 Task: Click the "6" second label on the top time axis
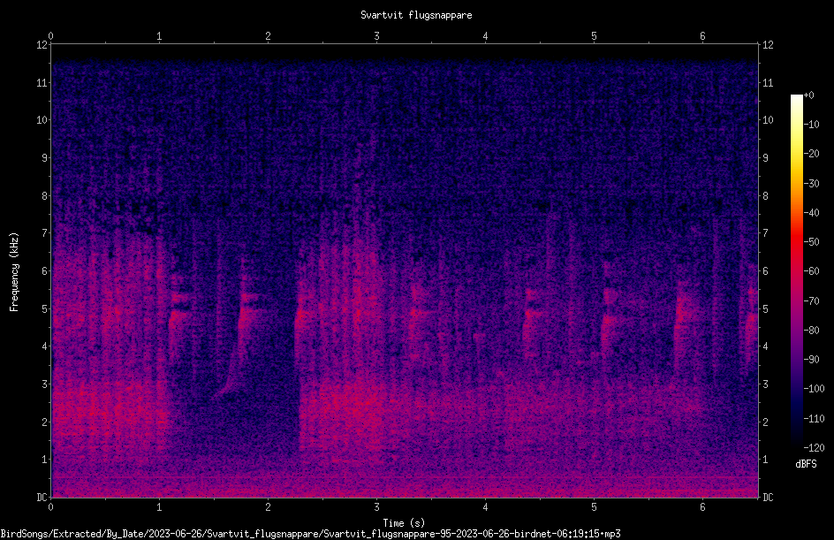click(x=702, y=36)
